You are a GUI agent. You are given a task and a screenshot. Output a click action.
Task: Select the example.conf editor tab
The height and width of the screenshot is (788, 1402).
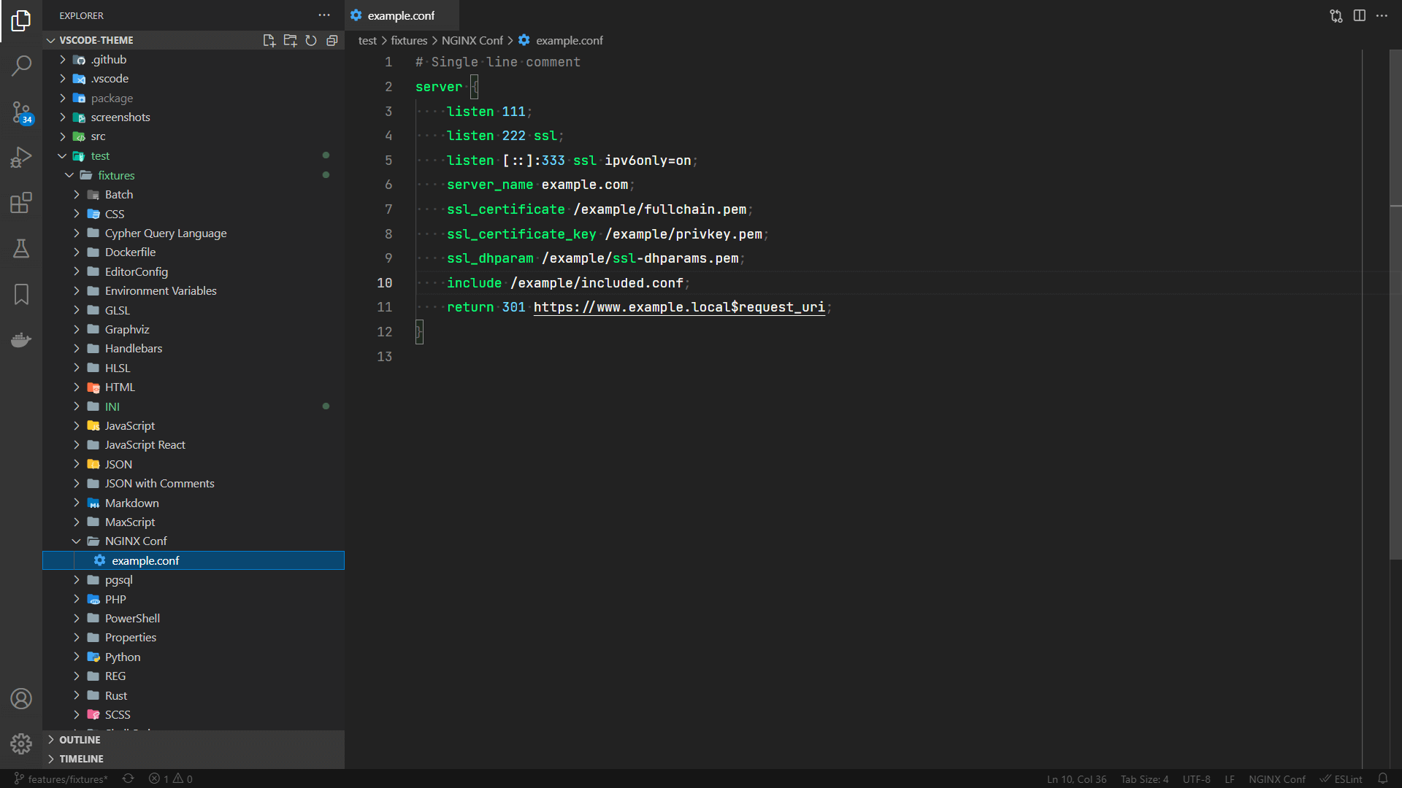click(400, 15)
